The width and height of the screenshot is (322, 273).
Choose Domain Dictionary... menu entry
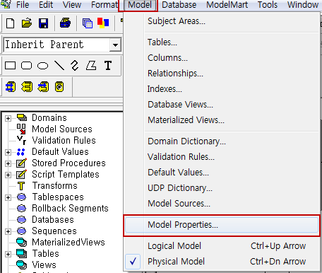pos(221,141)
